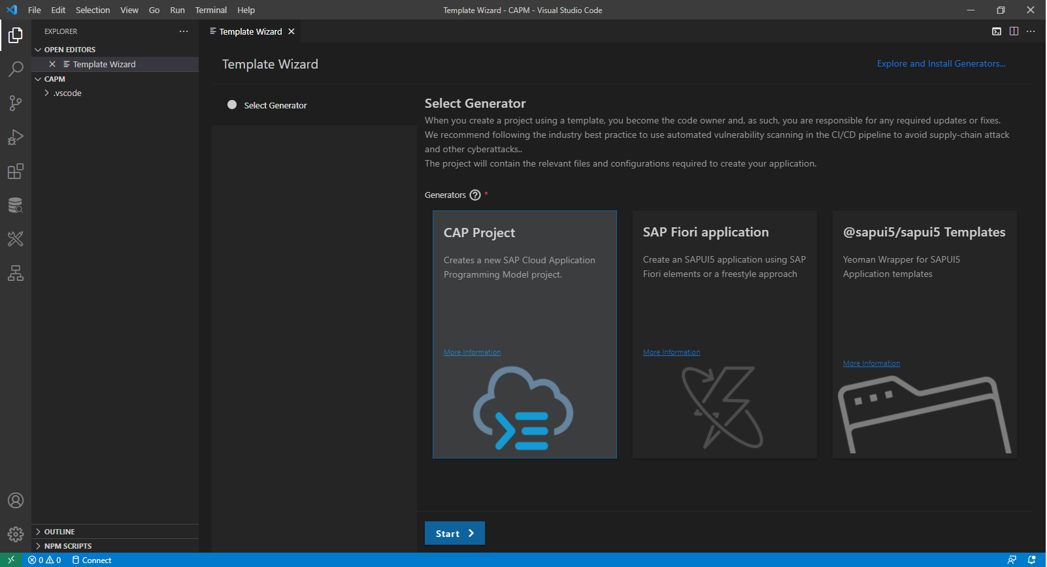The width and height of the screenshot is (1047, 567).
Task: Open the Search view in activity bar
Action: (x=16, y=69)
